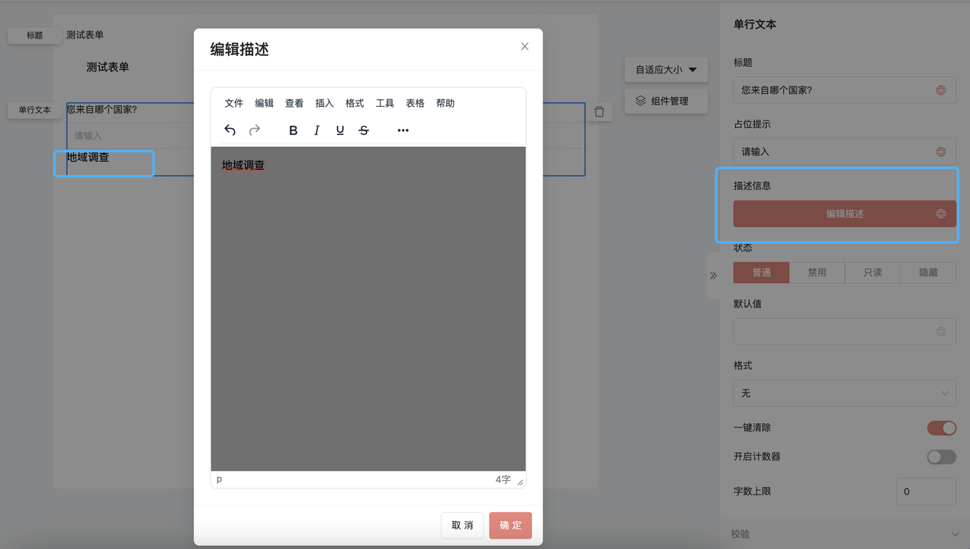Image resolution: width=970 pixels, height=549 pixels.
Task: Open the 格式 dropdown showing 无
Action: [845, 393]
